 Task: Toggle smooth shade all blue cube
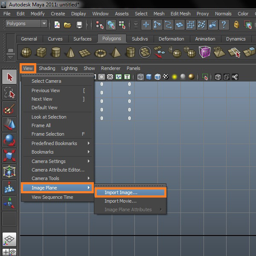tap(149, 77)
